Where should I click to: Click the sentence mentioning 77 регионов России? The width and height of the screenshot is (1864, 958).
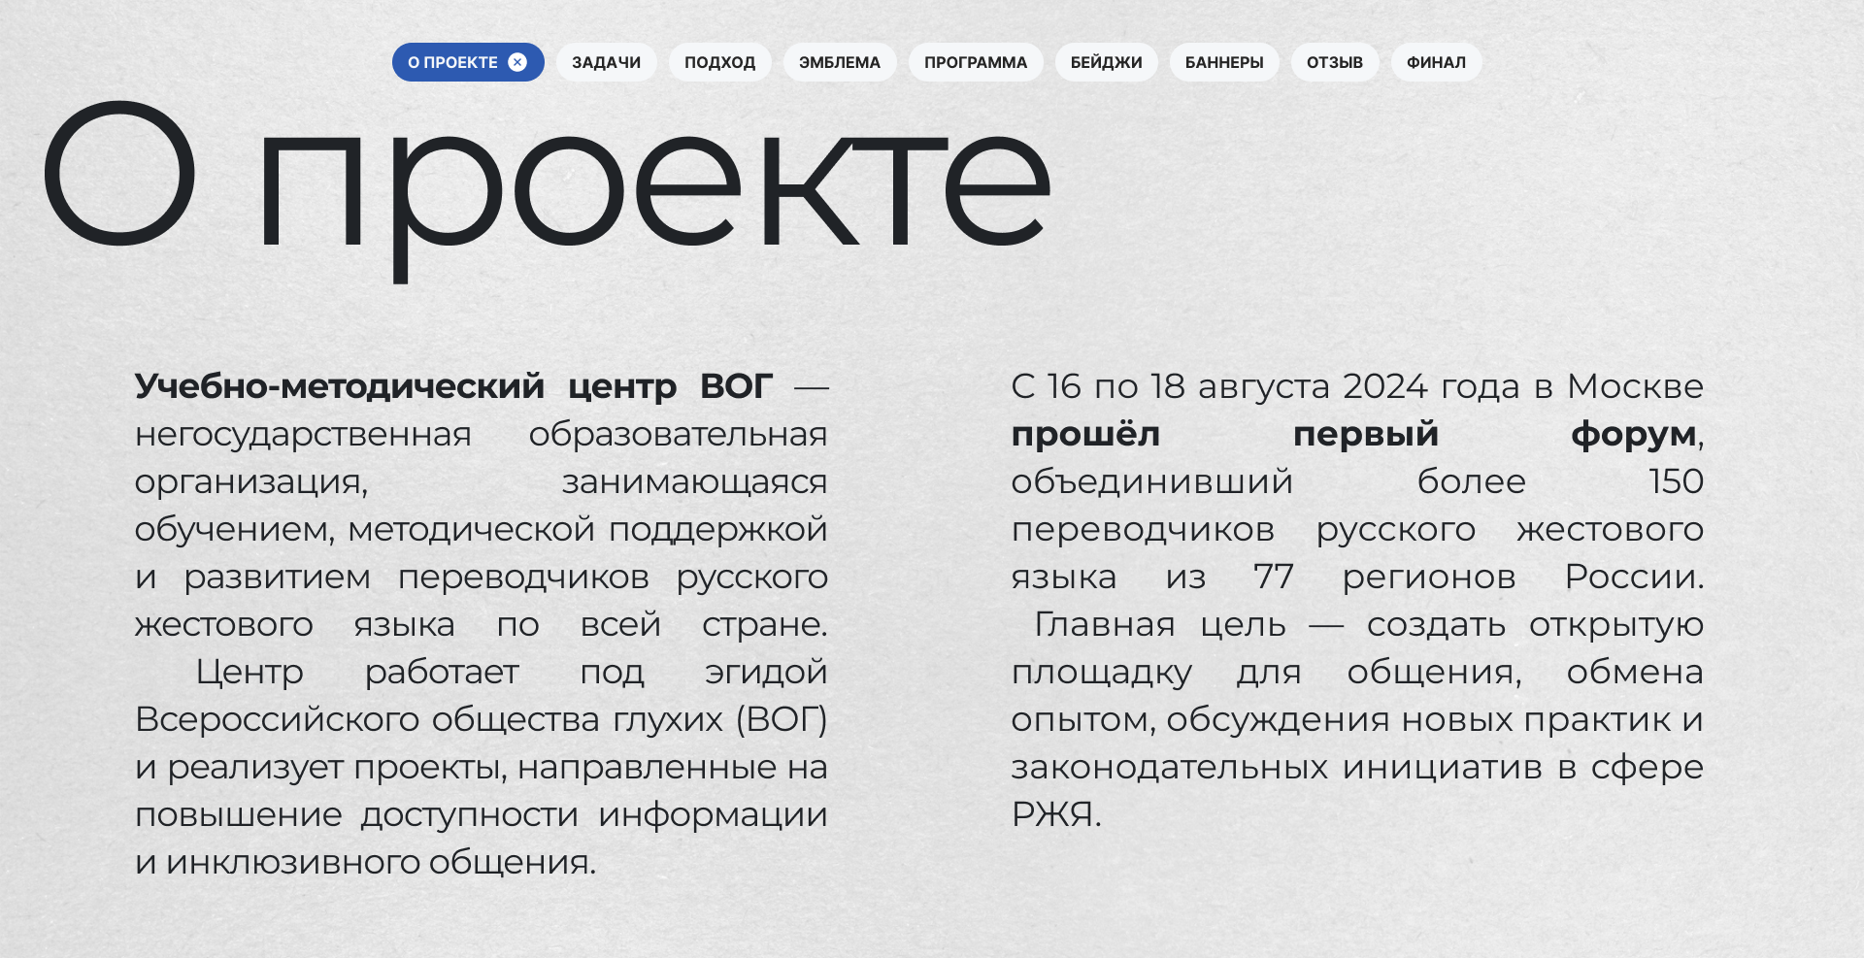[x=1357, y=577]
